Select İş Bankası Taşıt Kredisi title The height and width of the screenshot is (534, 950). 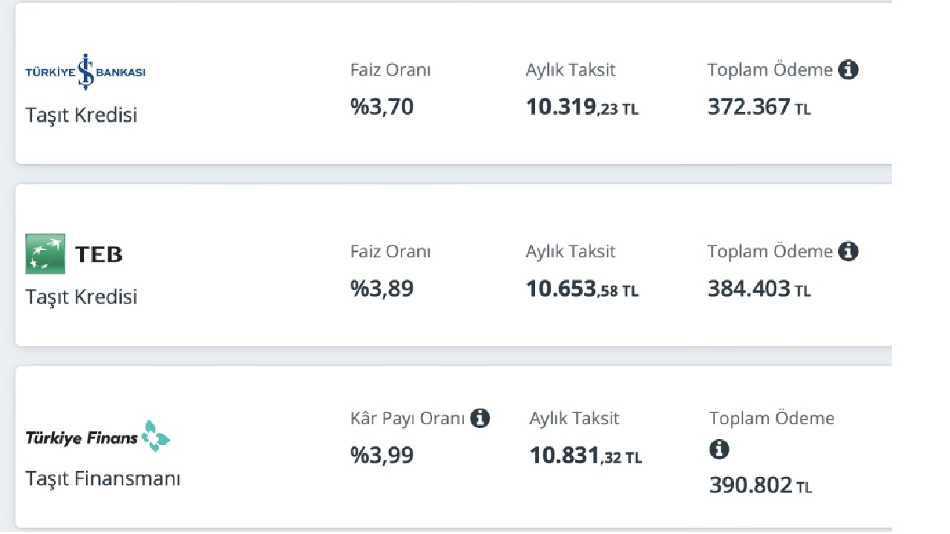tap(82, 116)
